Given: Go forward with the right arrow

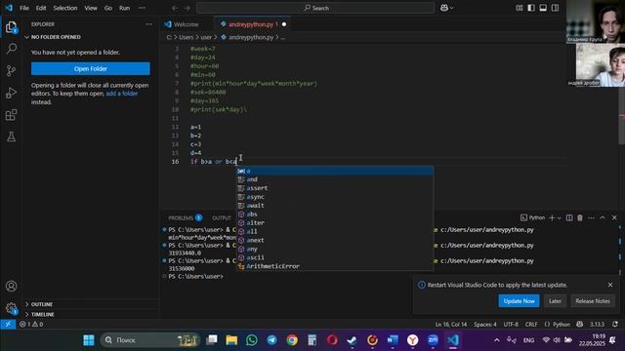Looking at the screenshot, I should pos(187,8).
